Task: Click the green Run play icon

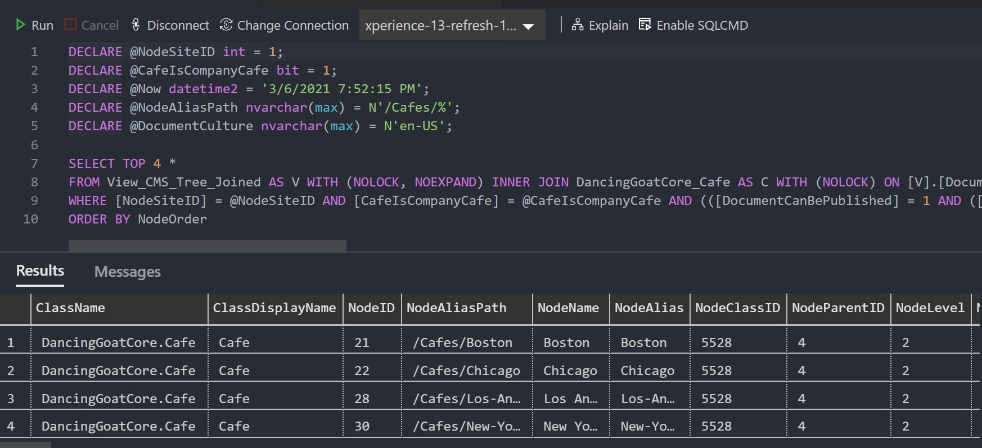Action: [20, 25]
